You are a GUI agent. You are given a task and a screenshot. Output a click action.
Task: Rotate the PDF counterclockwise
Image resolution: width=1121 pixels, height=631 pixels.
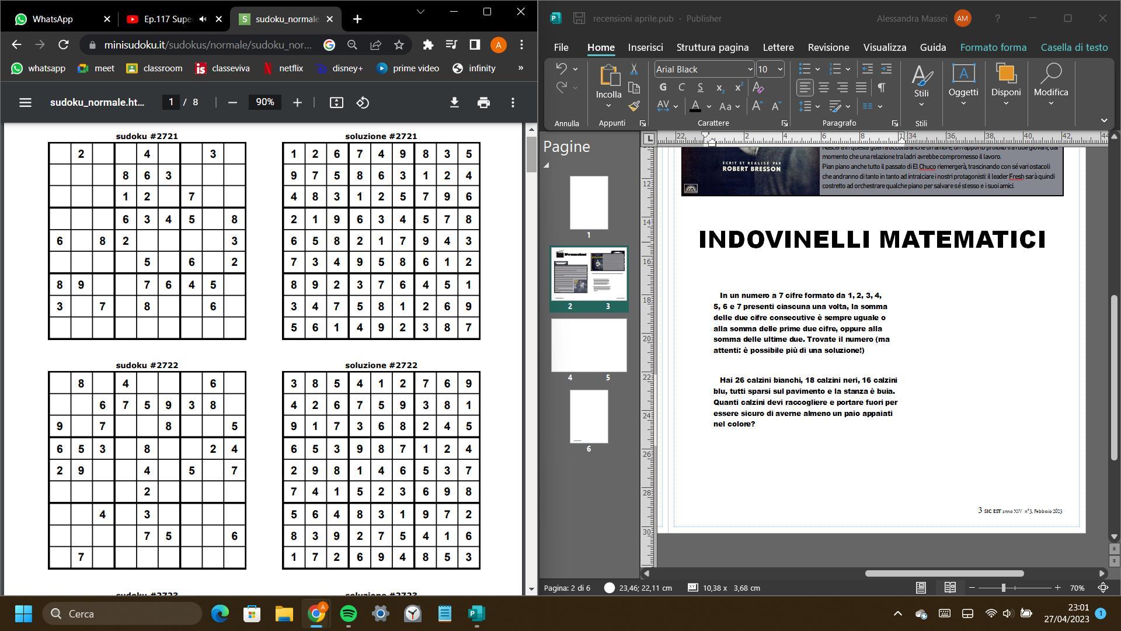tap(363, 103)
